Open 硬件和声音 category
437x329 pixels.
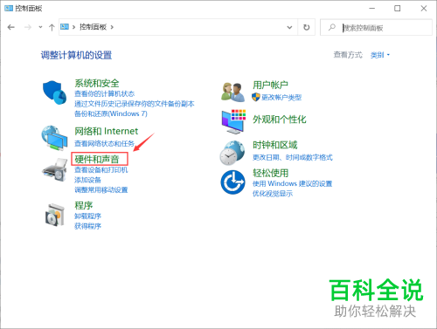point(97,159)
